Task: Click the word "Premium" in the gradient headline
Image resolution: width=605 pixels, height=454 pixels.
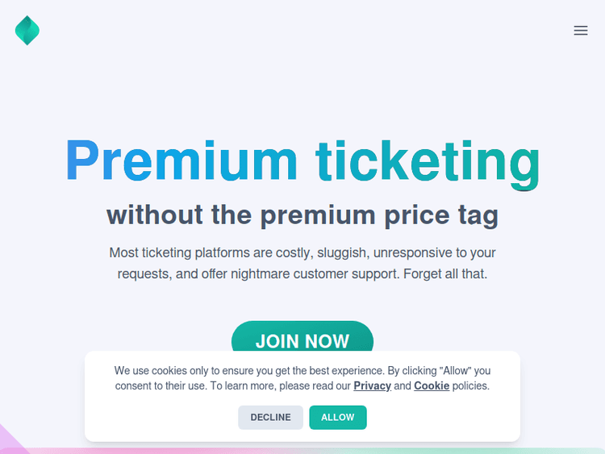Action: pos(181,160)
